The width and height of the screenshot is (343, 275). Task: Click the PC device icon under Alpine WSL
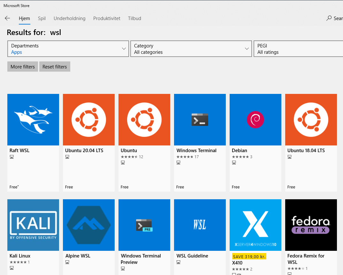tap(67, 262)
